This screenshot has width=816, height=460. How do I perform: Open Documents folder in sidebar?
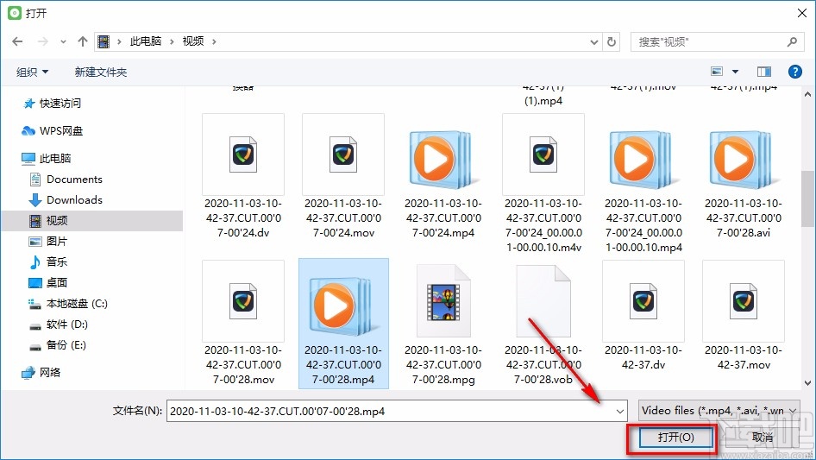tap(66, 180)
